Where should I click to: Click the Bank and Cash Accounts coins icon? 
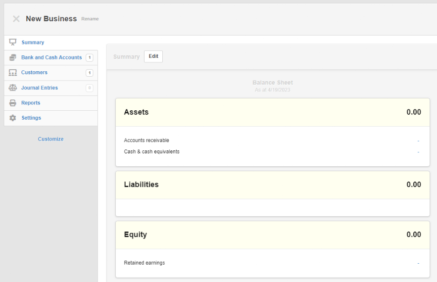pyautogui.click(x=12, y=57)
